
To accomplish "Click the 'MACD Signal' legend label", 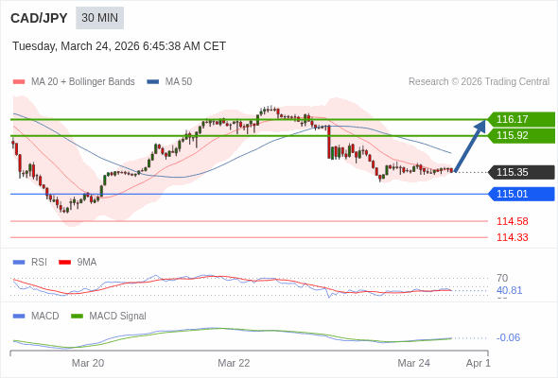I will [x=118, y=317].
